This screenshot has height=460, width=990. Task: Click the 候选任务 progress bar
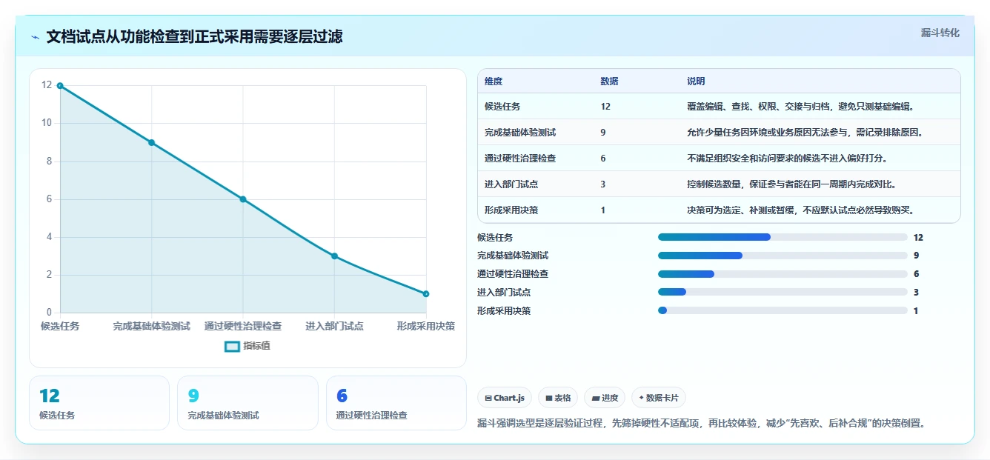click(783, 237)
